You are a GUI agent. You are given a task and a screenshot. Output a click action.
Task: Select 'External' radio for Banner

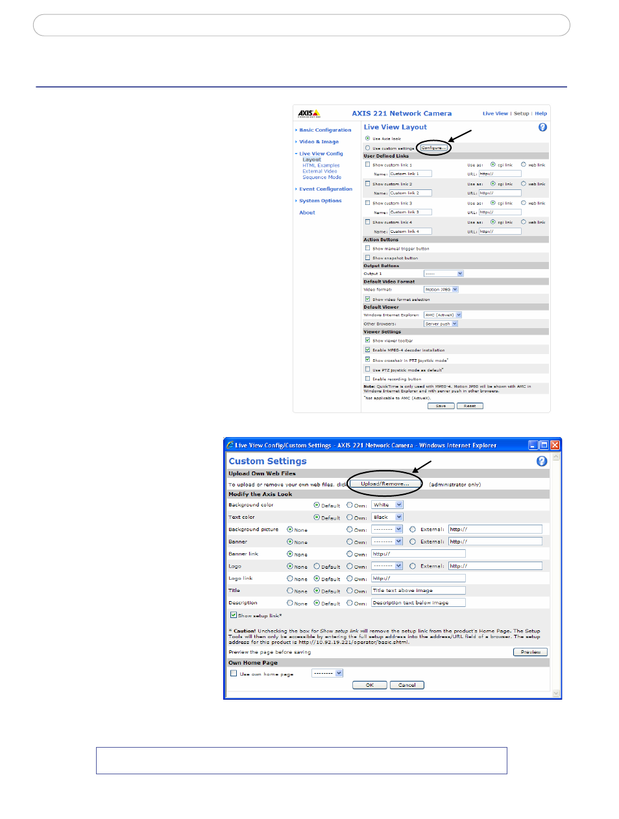413,541
